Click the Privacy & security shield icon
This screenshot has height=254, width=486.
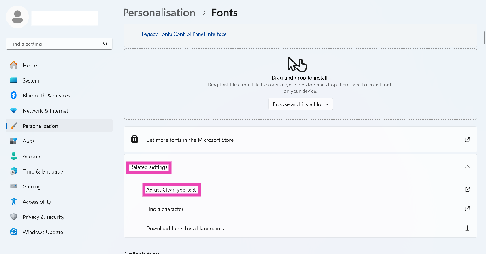[x=14, y=217]
